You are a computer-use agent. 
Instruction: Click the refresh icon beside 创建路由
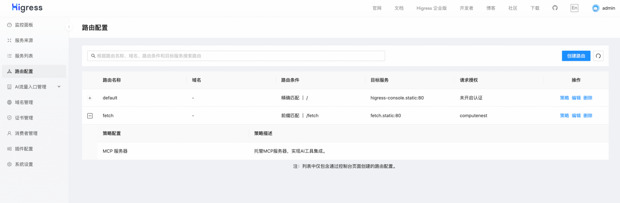point(598,56)
